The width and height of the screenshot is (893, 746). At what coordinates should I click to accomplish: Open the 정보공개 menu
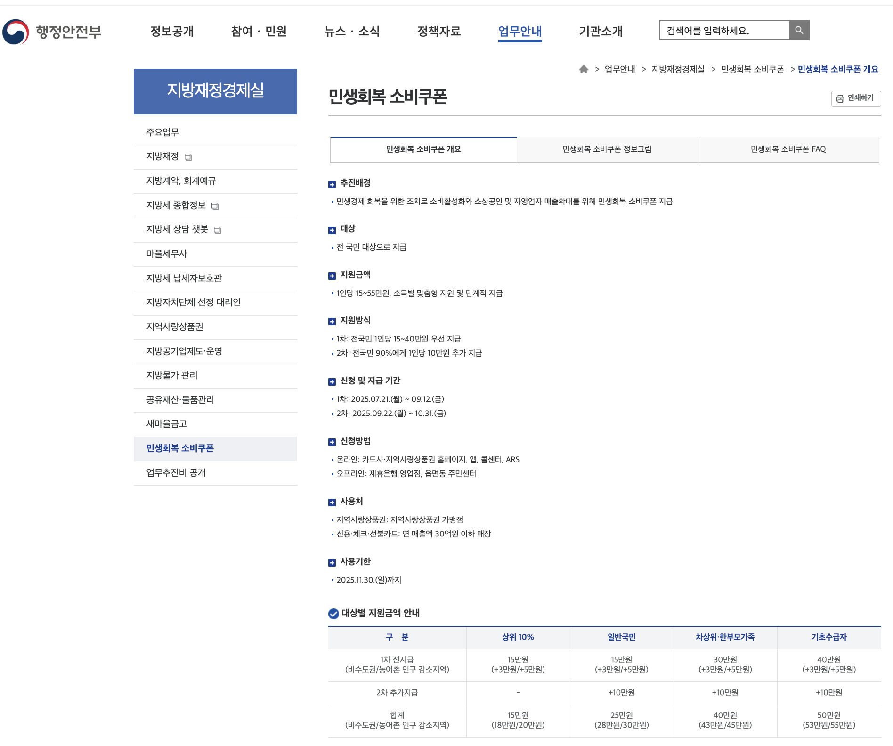coord(172,31)
